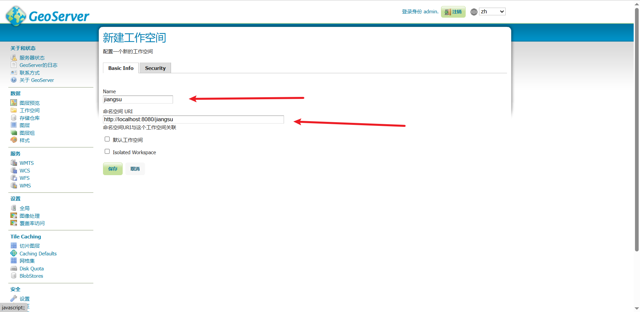Open the About GeoServer (关于 GeoServer) link

pos(37,80)
